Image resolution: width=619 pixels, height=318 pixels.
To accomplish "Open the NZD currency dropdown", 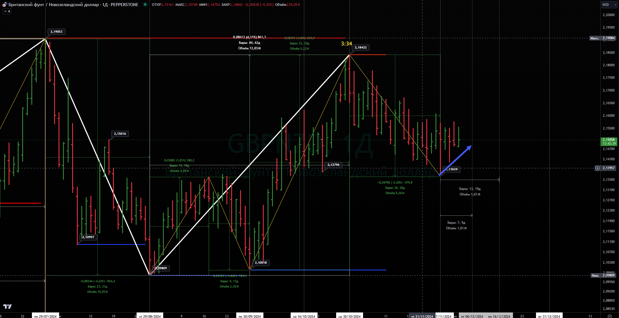I will 609,5.
